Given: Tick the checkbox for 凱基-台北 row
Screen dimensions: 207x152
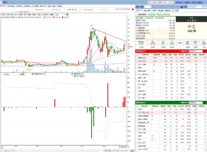Looking at the screenshot, I should [137, 58].
